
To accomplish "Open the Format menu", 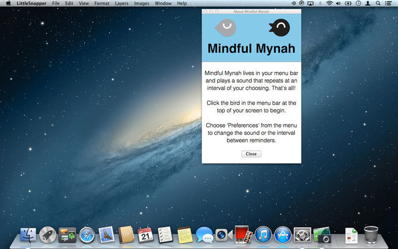I will pyautogui.click(x=102, y=3).
